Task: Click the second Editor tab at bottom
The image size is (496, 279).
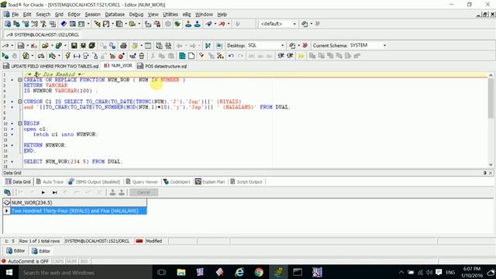Action: click(x=40, y=251)
